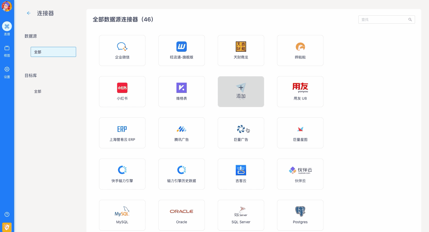Viewport: 429px width, 232px height.
Task: Select the 磁力引擎历史数据 connector icon
Action: [x=182, y=170]
